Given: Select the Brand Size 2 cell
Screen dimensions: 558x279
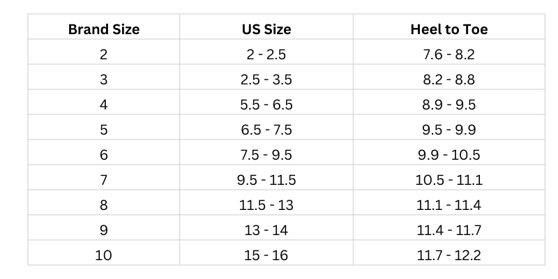Looking at the screenshot, I should pos(103,52).
